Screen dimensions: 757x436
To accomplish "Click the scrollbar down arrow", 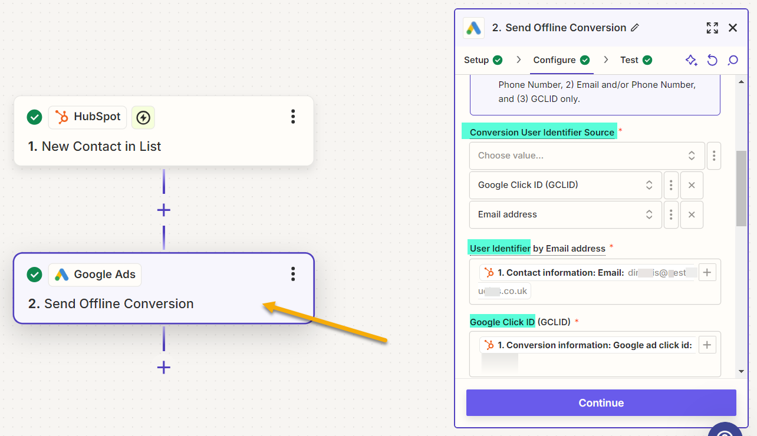I will click(x=741, y=371).
